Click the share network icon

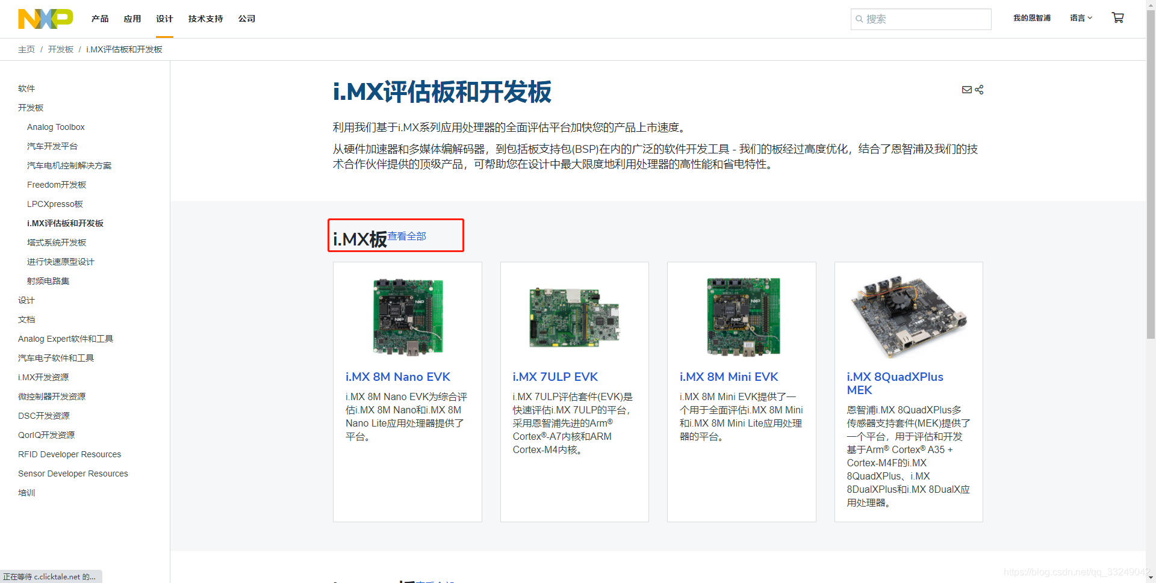coord(979,90)
